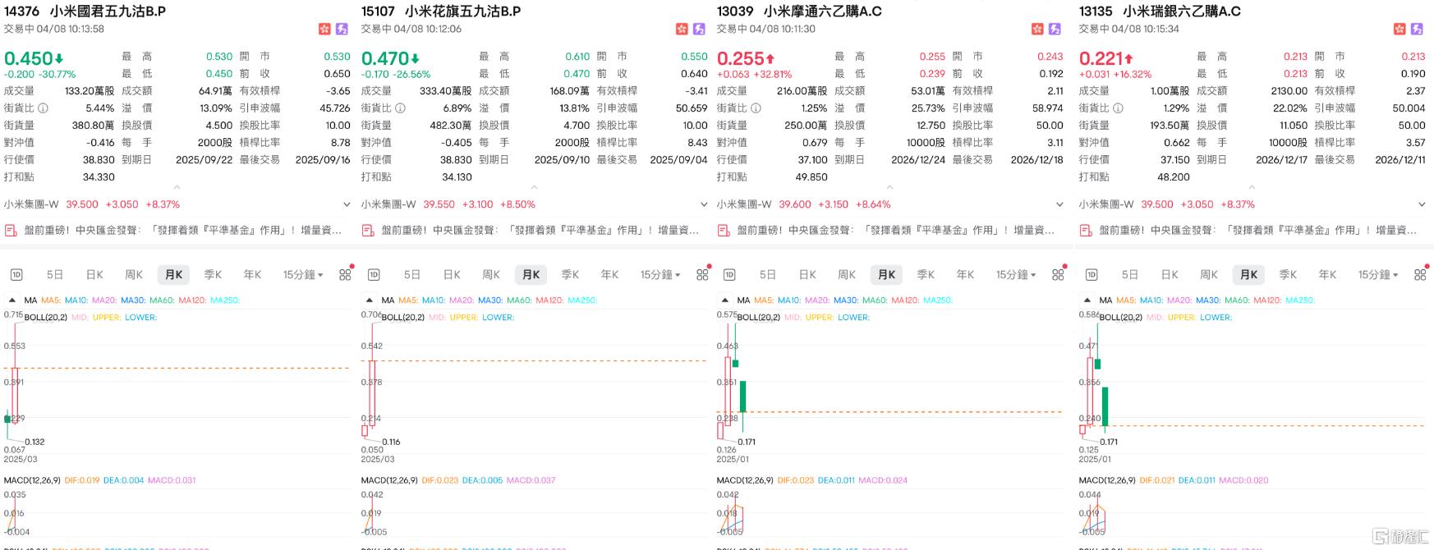
Task: Open the 盤前重磅 news headline in the 14376 panel
Action: coord(182,231)
